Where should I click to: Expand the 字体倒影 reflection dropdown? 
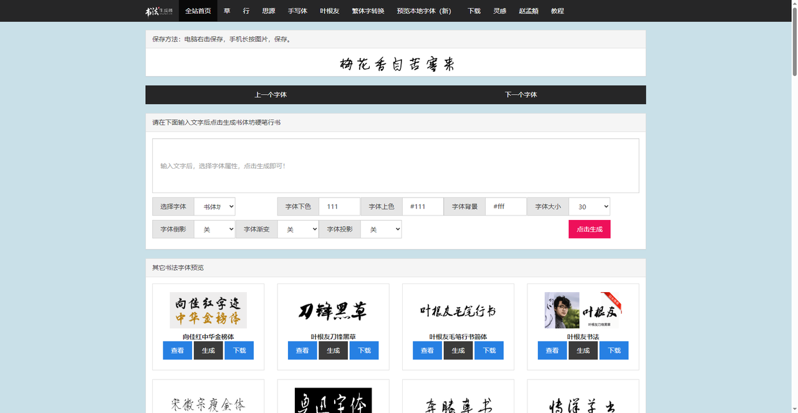click(x=214, y=229)
